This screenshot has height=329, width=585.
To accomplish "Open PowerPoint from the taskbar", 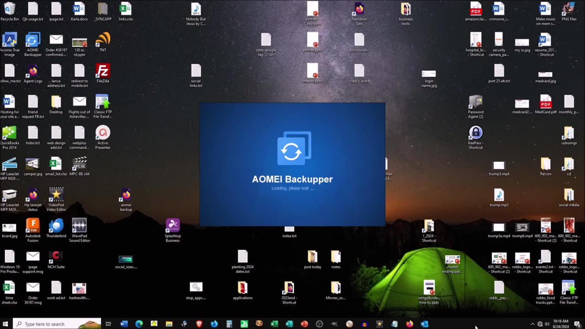I will 304,324.
